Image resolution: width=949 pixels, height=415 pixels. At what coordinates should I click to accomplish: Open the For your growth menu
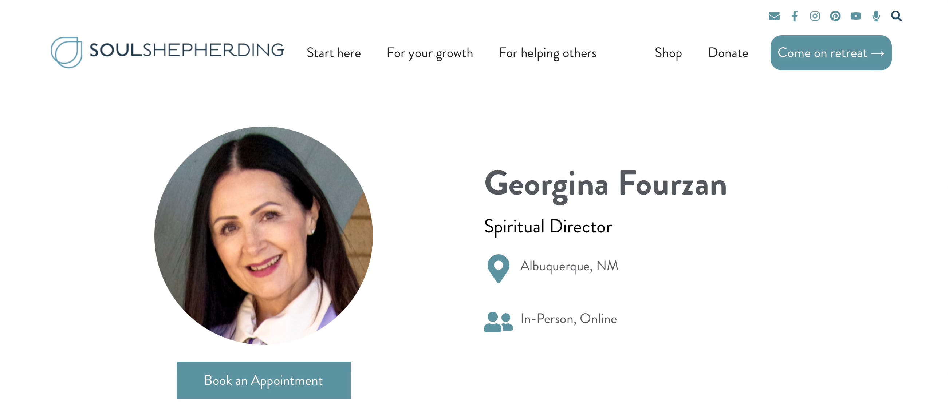click(x=430, y=53)
